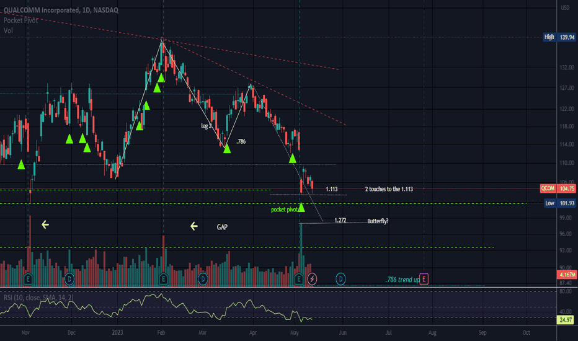Click the 127.00 price axis tick
The width and height of the screenshot is (578, 341).
click(x=567, y=88)
